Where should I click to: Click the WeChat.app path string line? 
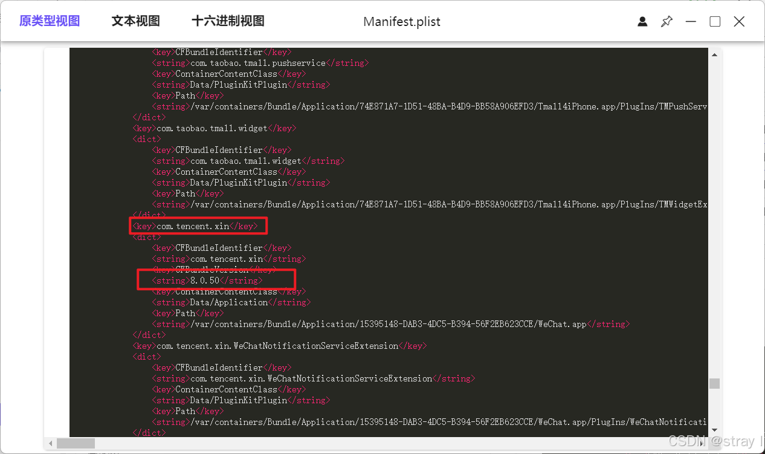coord(390,324)
